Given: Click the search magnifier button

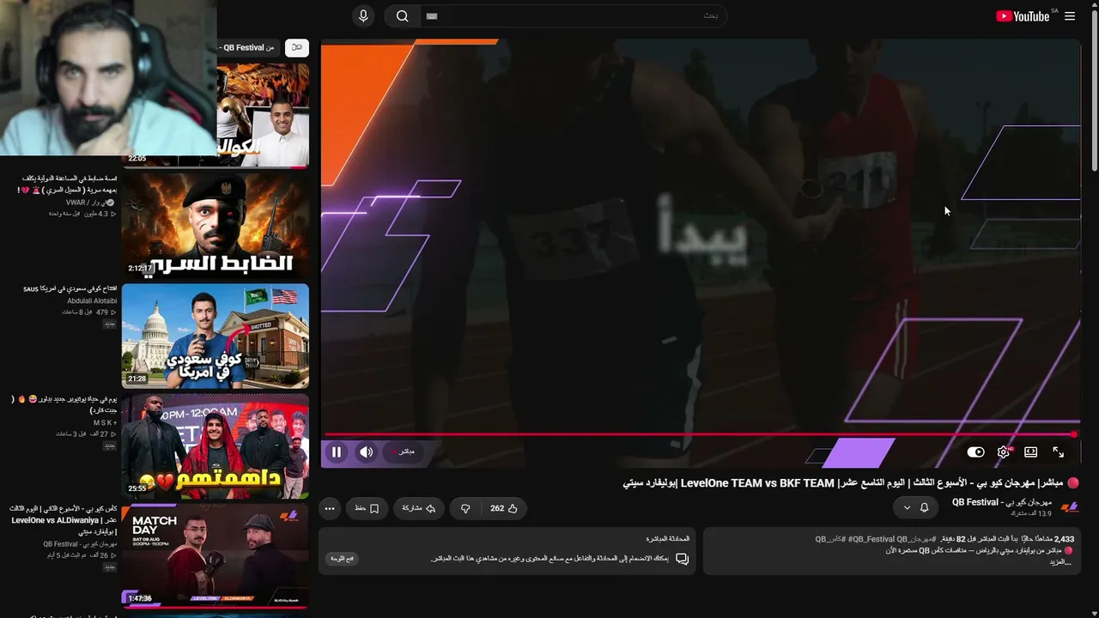Looking at the screenshot, I should [x=402, y=16].
